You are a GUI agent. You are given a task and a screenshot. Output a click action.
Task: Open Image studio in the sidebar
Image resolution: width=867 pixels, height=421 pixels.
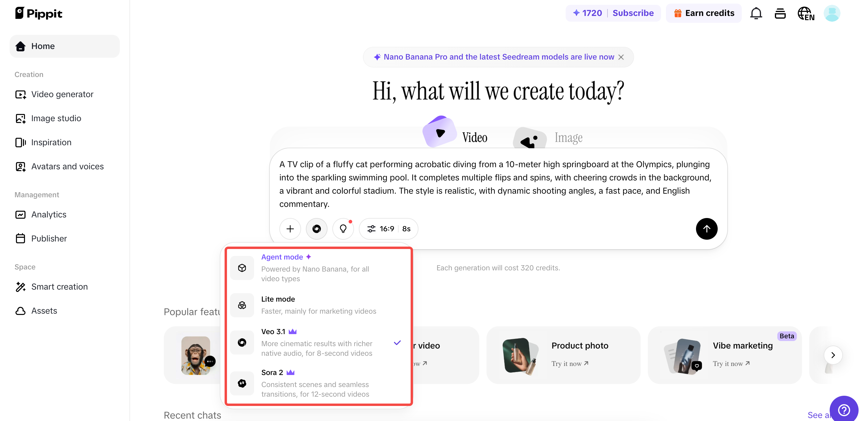56,118
